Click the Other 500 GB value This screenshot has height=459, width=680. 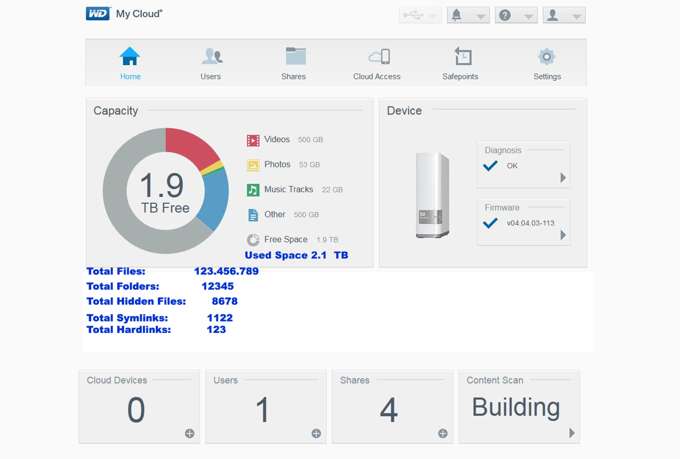tap(306, 215)
